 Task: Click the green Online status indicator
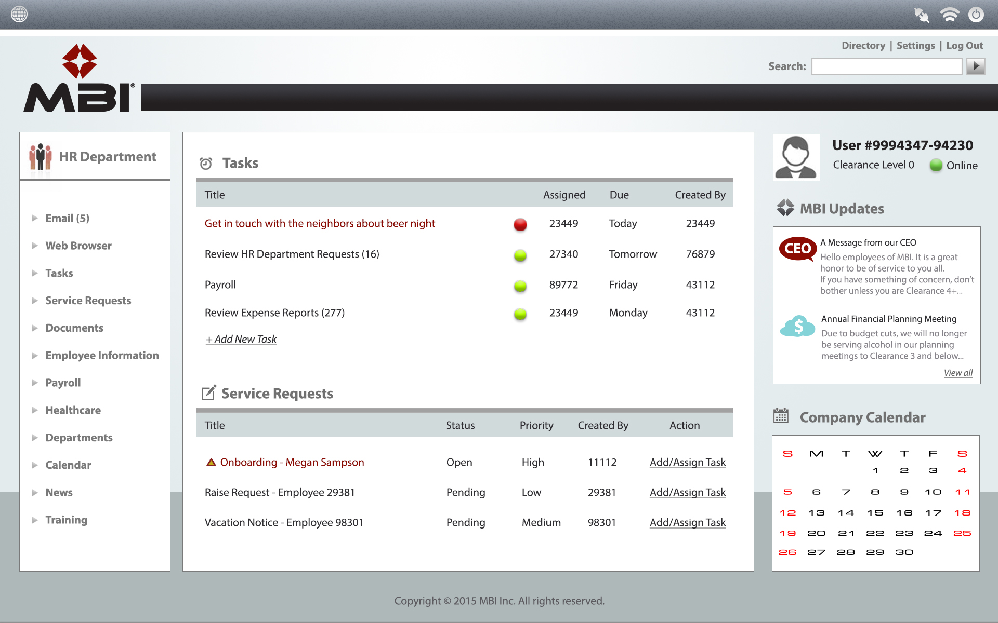[x=936, y=165]
